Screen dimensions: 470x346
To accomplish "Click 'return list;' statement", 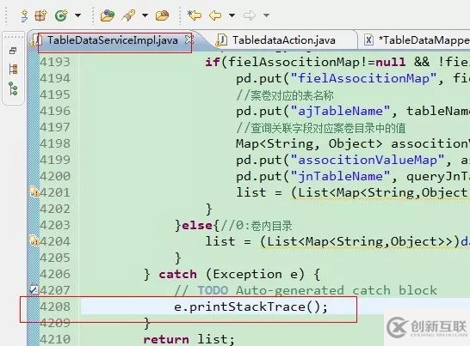I will [x=189, y=339].
